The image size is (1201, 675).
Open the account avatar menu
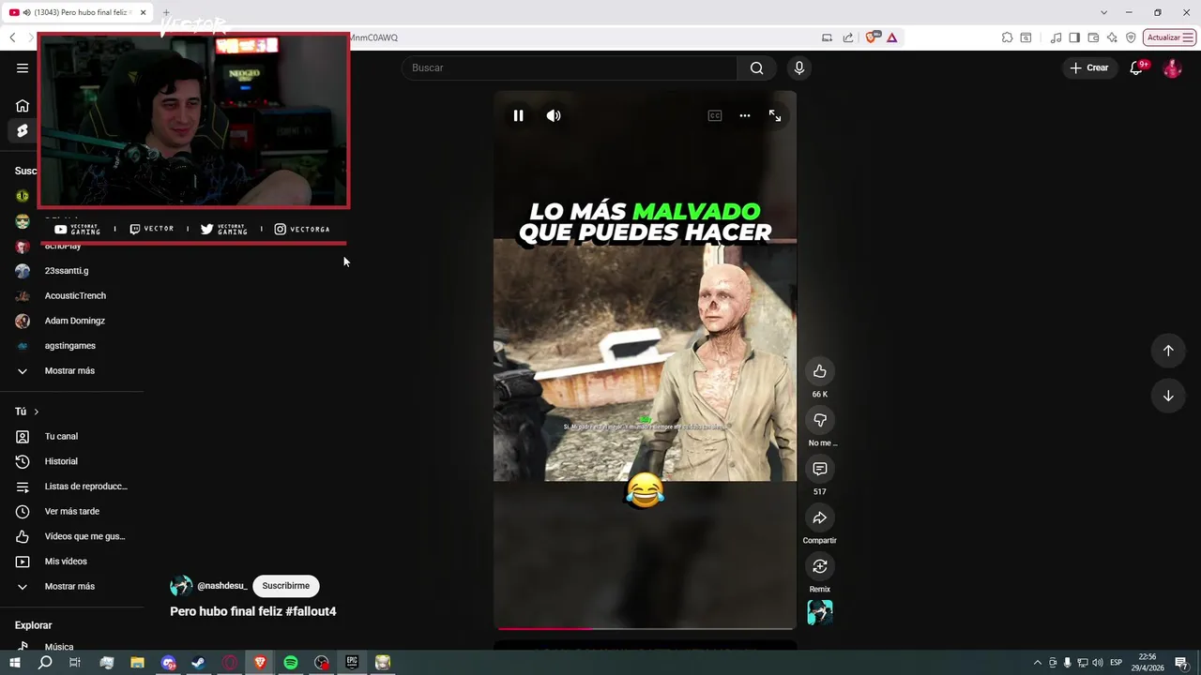[x=1172, y=67]
